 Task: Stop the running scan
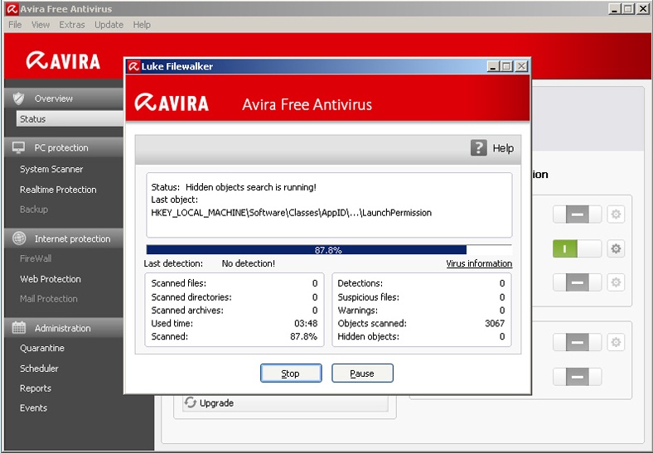(x=291, y=373)
